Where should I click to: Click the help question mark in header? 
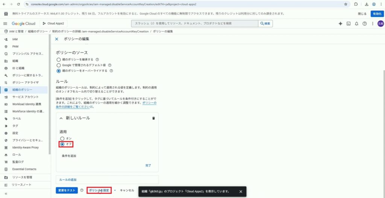pyautogui.click(x=364, y=24)
